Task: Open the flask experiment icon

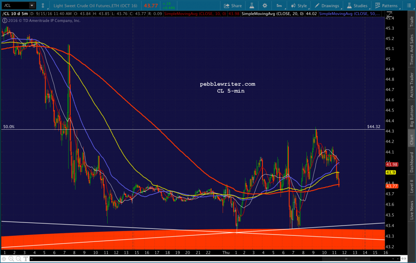Action: tap(251, 6)
